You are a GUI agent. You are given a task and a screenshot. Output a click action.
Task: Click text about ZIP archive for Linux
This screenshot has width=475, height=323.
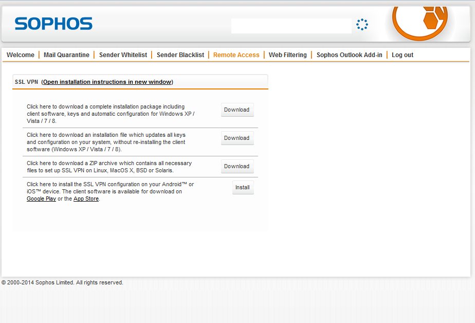109,167
